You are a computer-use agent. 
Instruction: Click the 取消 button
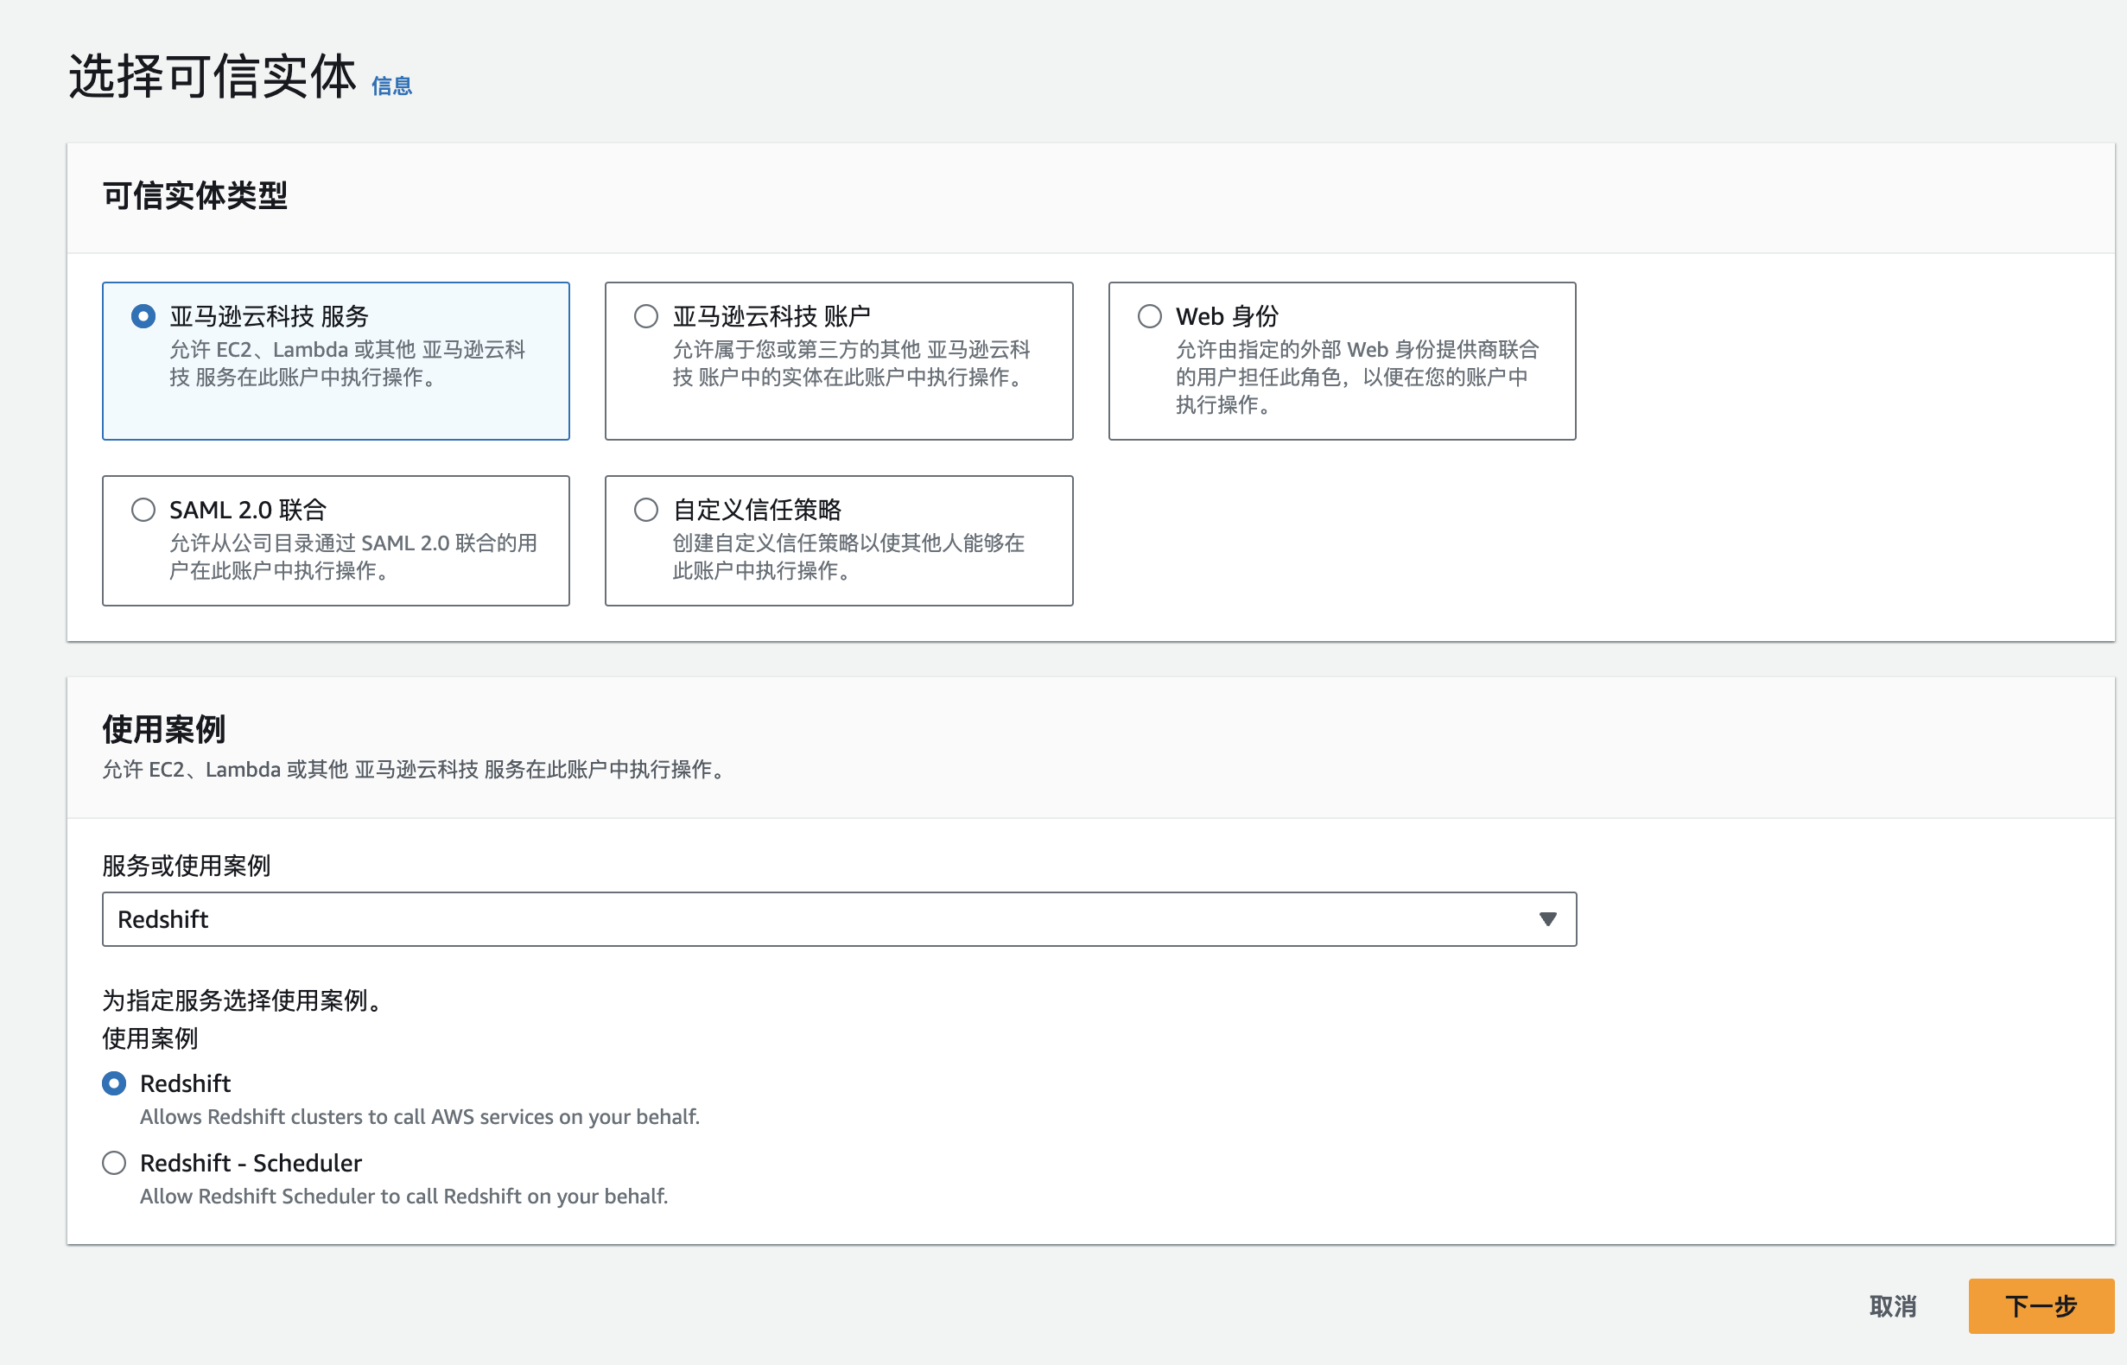[x=1893, y=1305]
